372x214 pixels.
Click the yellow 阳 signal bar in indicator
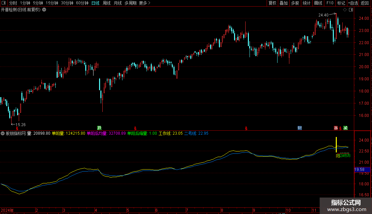tap(336, 145)
